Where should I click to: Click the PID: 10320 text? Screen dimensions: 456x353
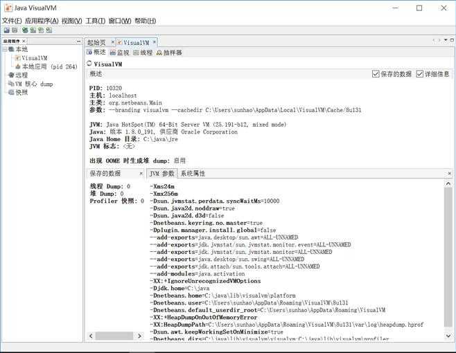tap(105, 88)
